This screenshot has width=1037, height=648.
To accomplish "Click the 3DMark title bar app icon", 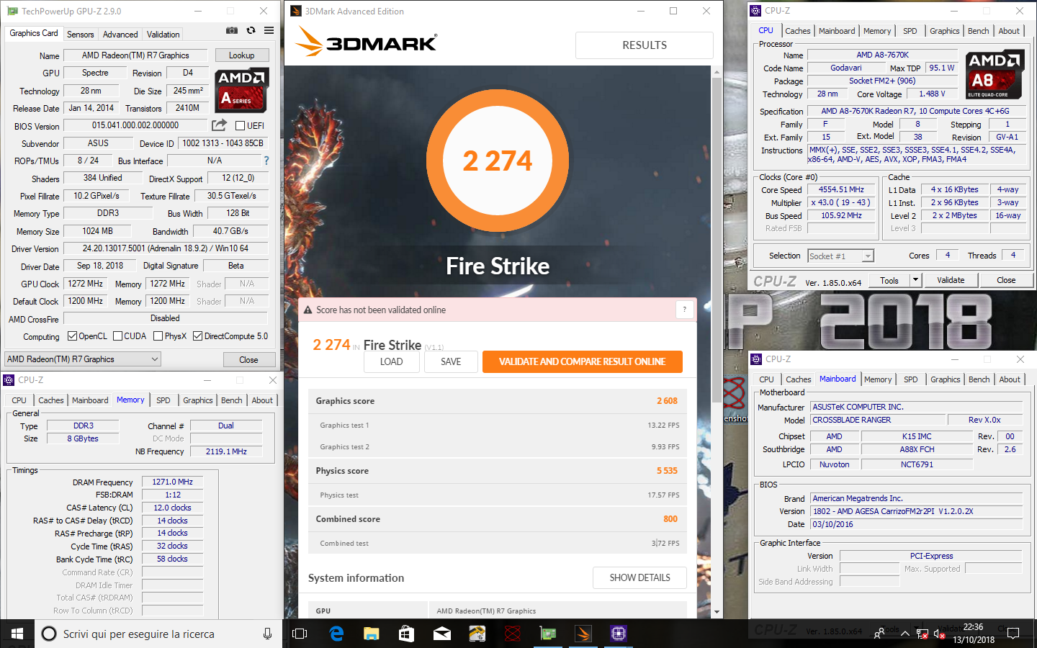I will tap(296, 11).
